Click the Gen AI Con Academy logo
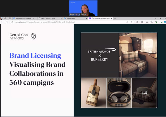The image size is (166, 117). pos(33,36)
